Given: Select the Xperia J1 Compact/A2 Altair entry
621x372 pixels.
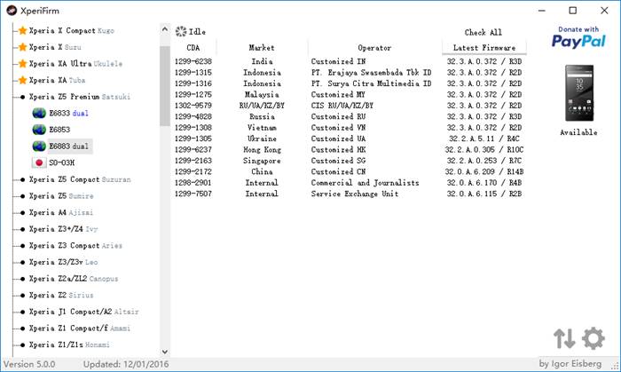Looking at the screenshot, I should click(x=84, y=312).
